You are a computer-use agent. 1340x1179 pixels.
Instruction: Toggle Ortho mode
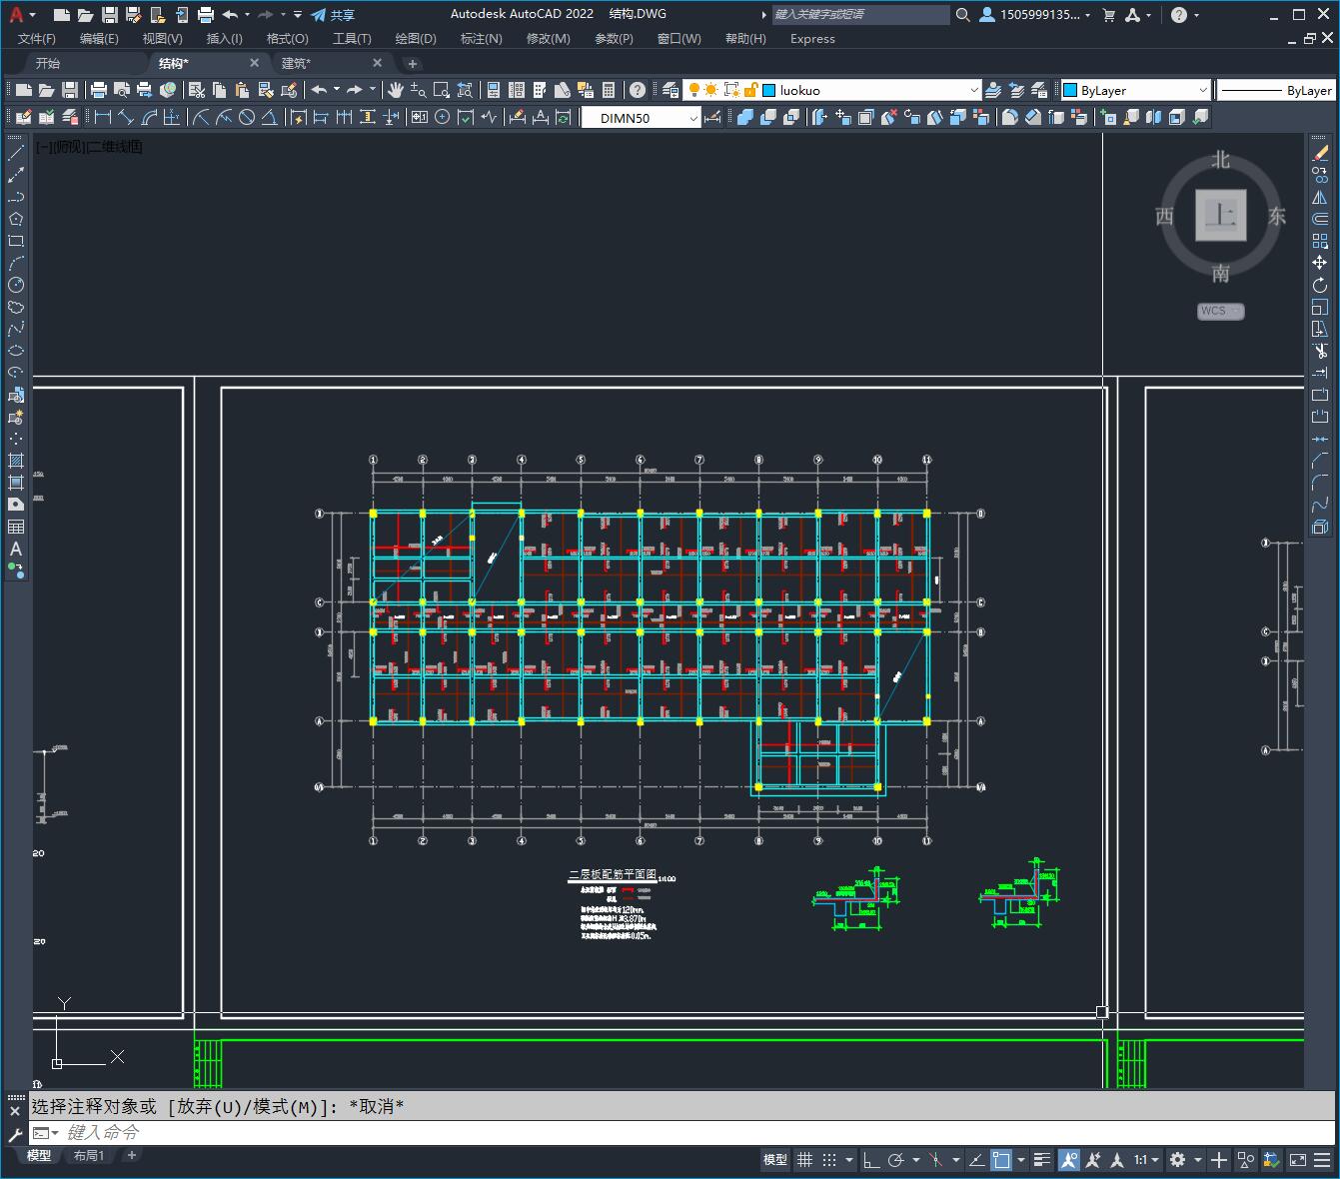pyautogui.click(x=871, y=1160)
